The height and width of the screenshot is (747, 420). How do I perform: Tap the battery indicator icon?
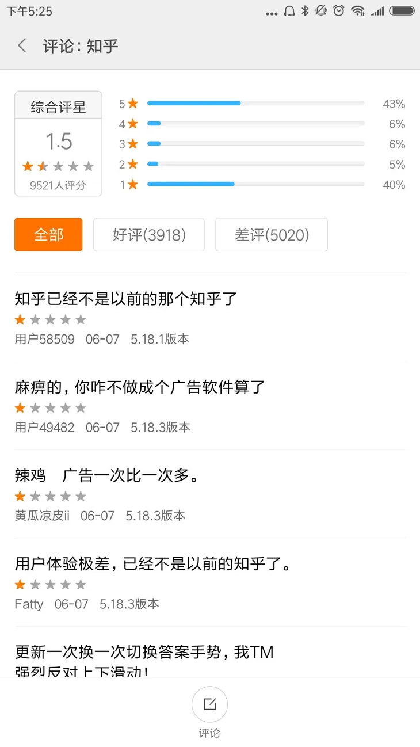click(x=402, y=11)
